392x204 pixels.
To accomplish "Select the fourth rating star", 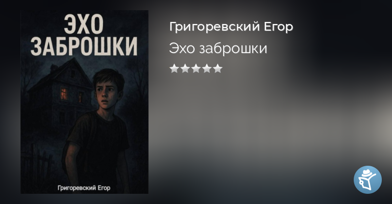I will coord(207,68).
